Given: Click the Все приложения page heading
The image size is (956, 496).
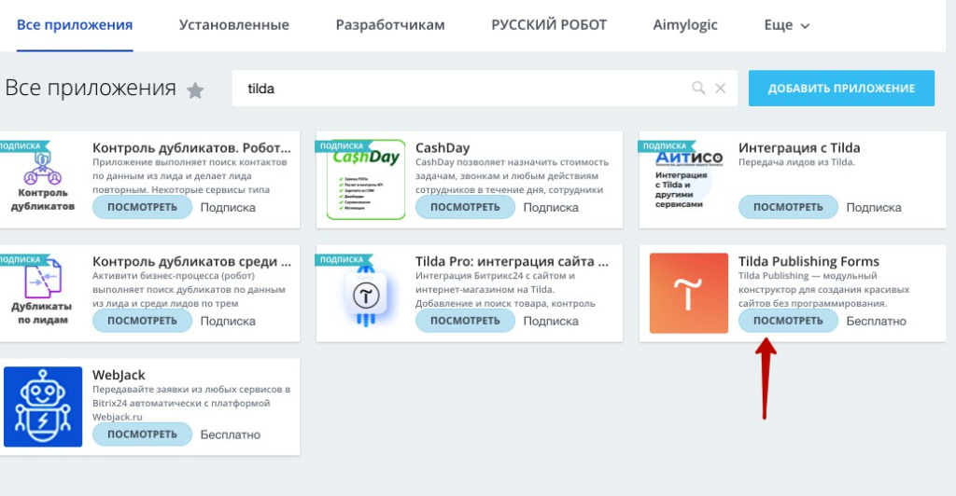Looking at the screenshot, I should click(x=91, y=89).
